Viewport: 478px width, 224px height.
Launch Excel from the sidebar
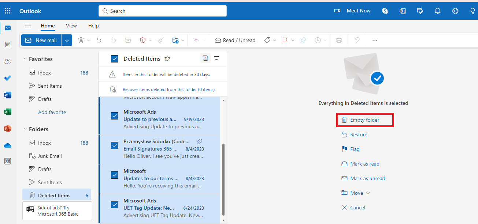pos(8,112)
